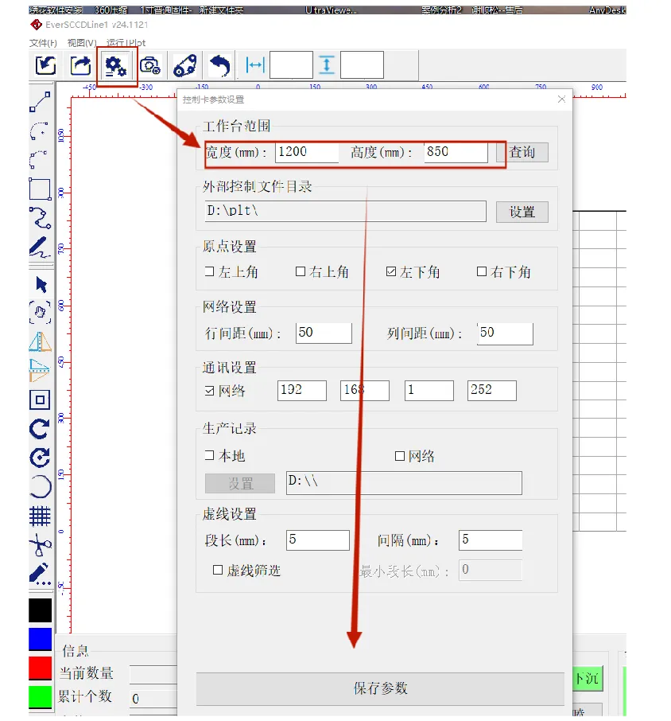The width and height of the screenshot is (671, 721).
Task: Click the import file toolbar icon
Action: [x=45, y=65]
